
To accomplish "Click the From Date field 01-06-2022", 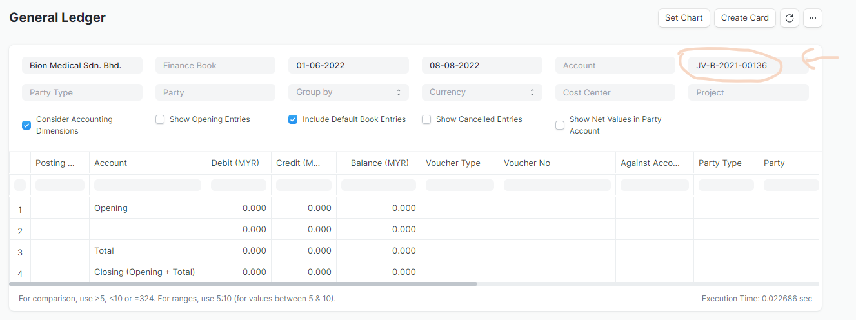I will (348, 65).
